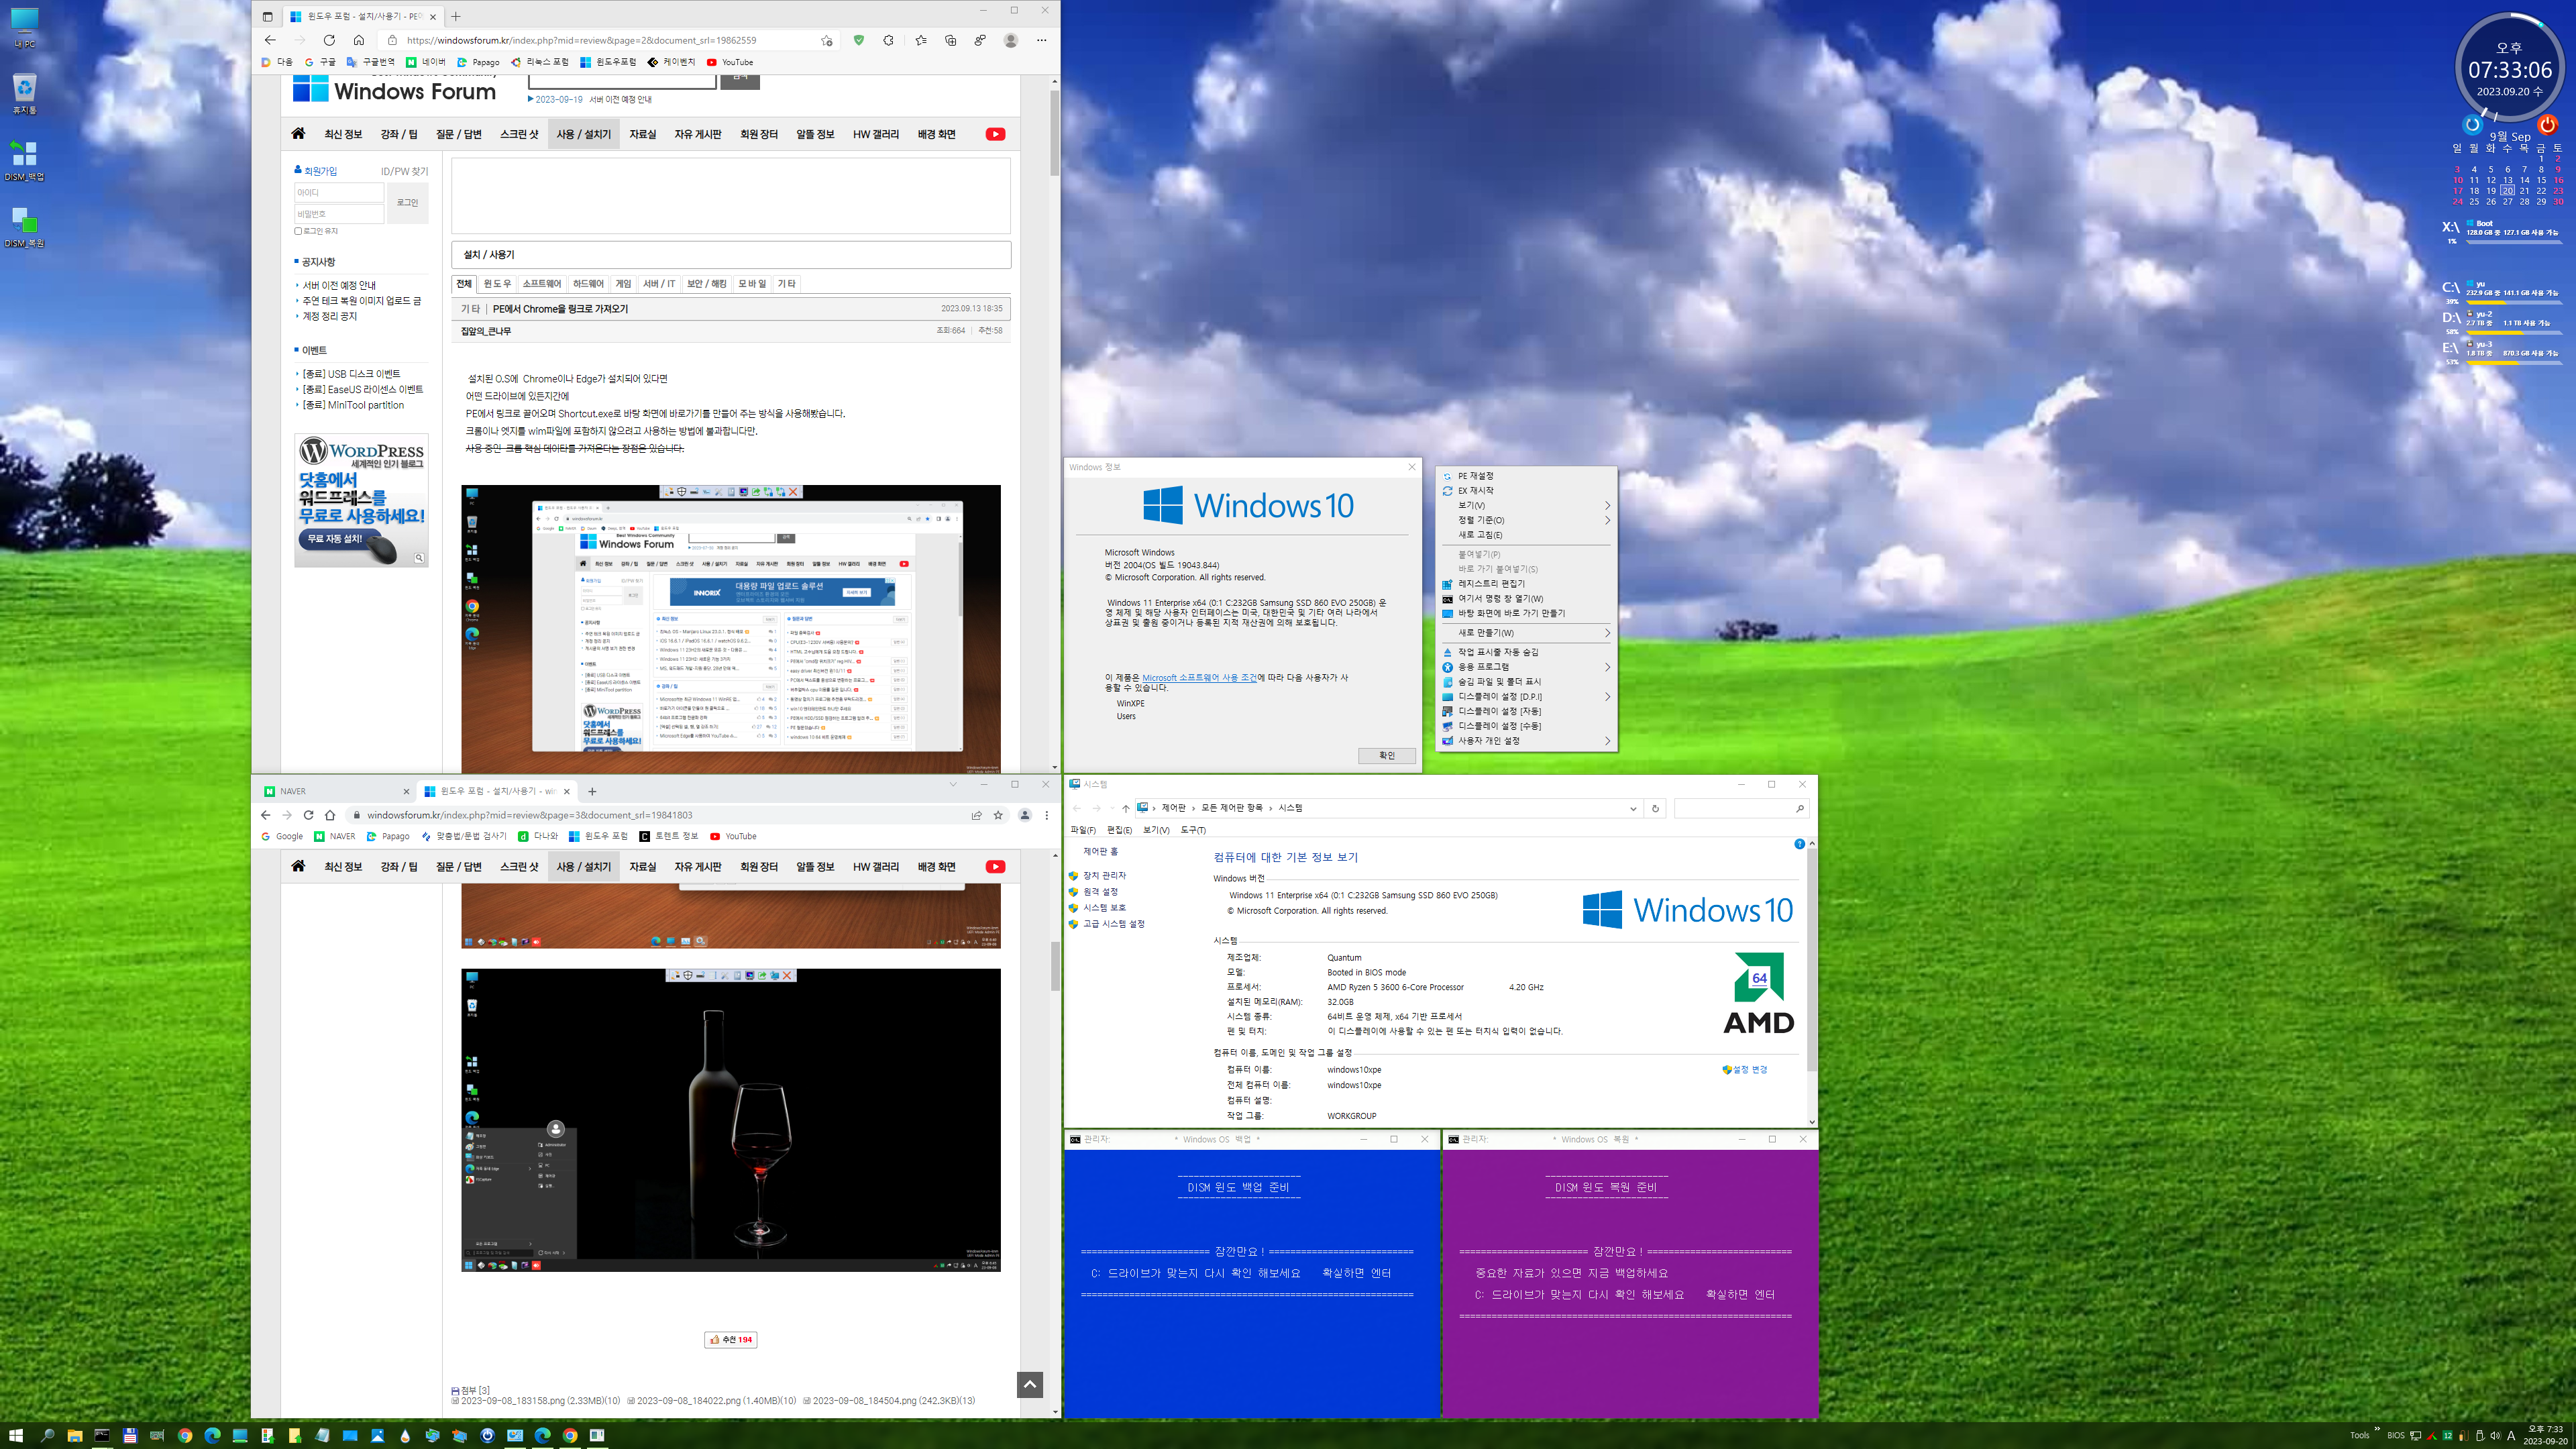Click Chrome reload icon
2576x1449 pixels.
tap(309, 815)
